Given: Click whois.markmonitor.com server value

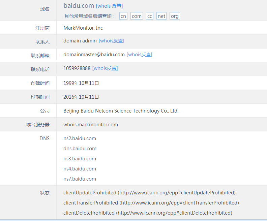Looking at the screenshot, I should coord(91,125).
